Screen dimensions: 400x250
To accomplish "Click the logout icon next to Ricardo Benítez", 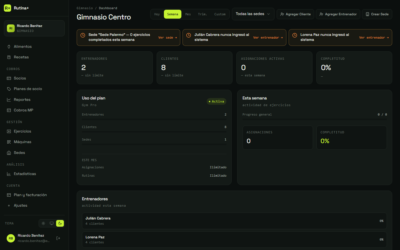I will pos(58,238).
